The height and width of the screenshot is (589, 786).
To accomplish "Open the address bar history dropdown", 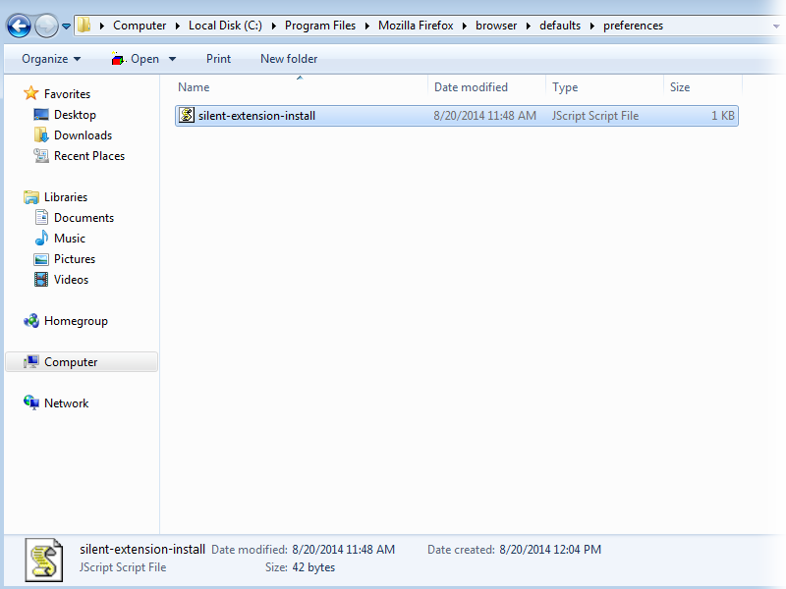I will click(x=776, y=27).
